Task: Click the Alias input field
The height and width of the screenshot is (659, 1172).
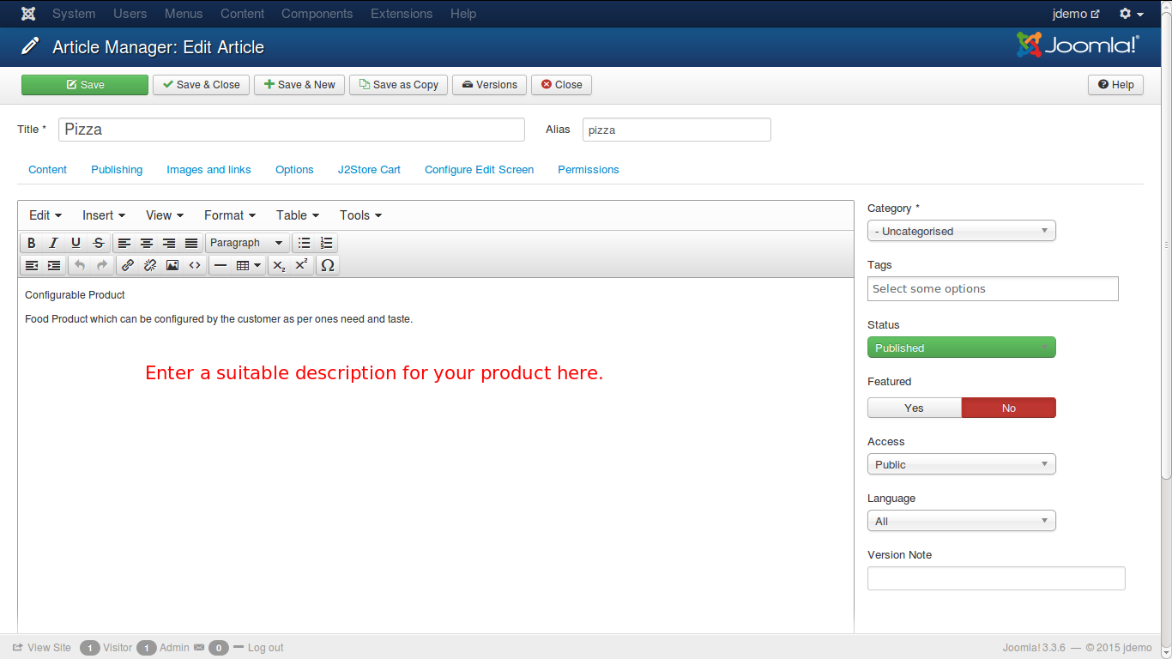Action: click(676, 130)
